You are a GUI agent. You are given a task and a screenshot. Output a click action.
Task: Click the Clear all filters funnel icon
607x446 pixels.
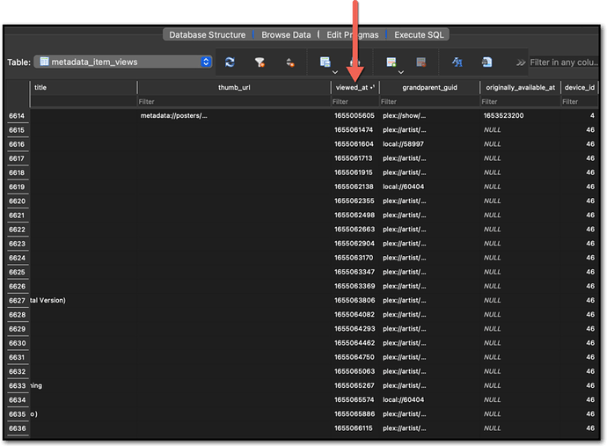click(260, 62)
